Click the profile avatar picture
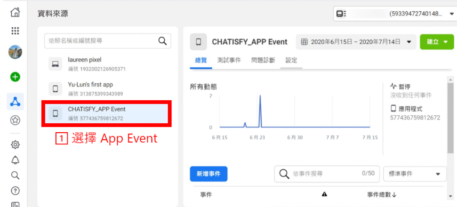457x207 pixels. tap(15, 52)
